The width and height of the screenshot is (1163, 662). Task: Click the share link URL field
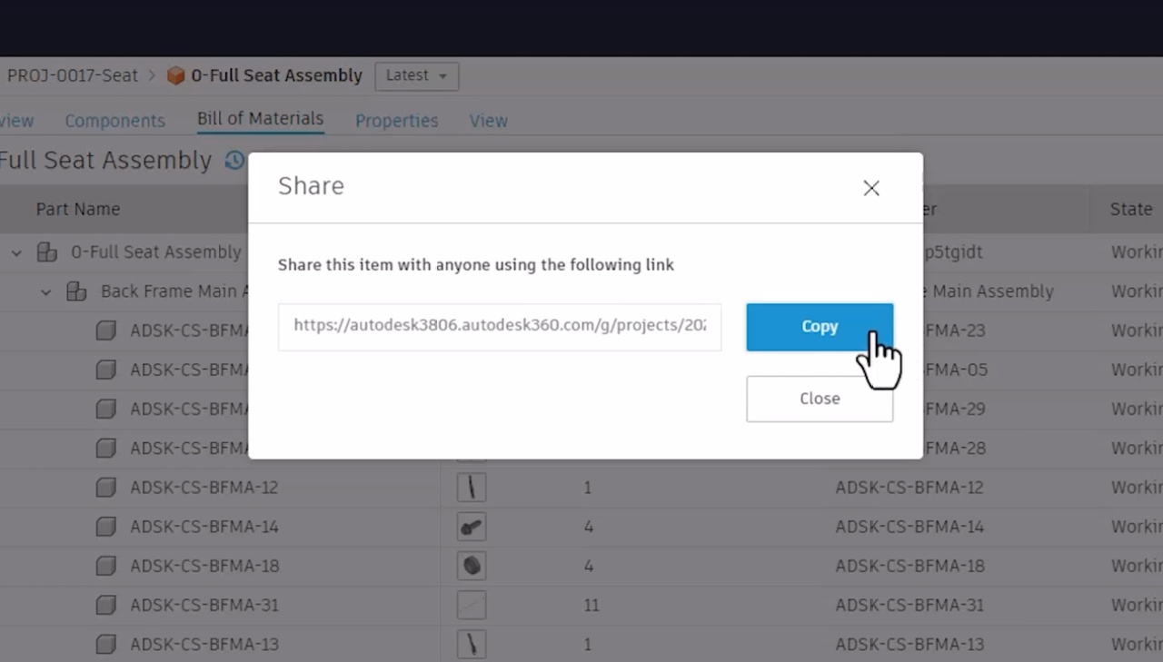coord(499,327)
